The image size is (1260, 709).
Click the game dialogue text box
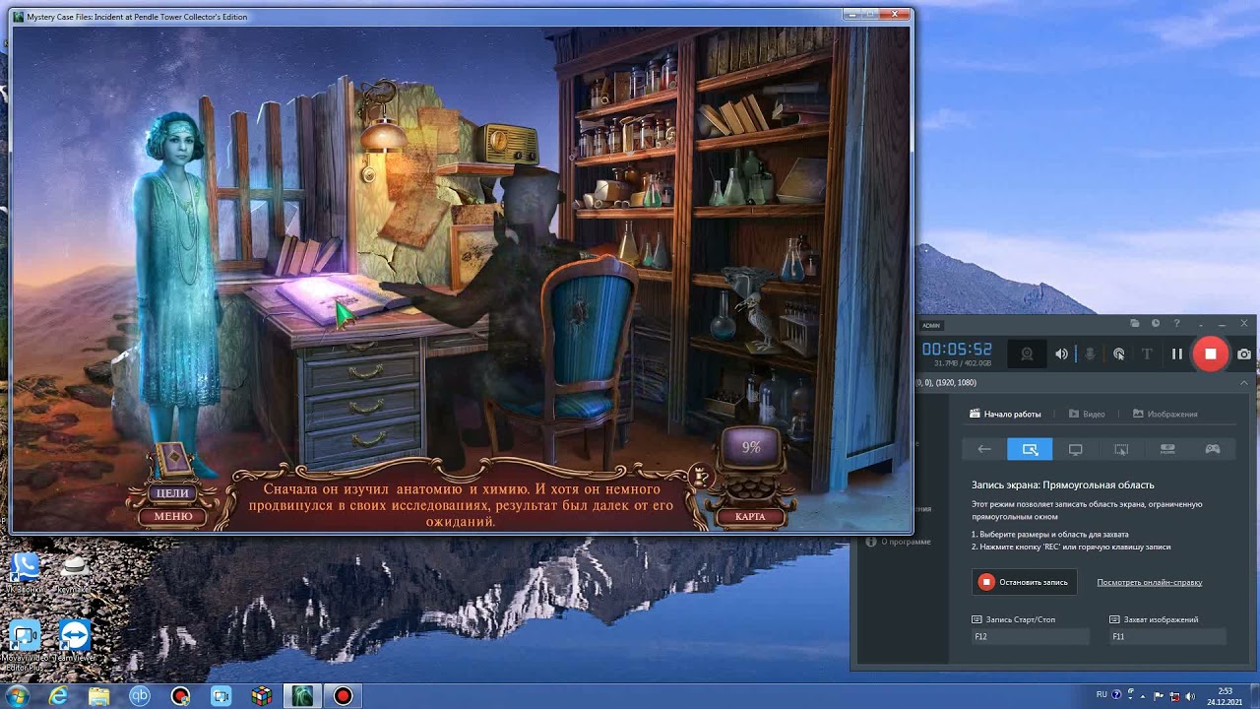(x=461, y=504)
